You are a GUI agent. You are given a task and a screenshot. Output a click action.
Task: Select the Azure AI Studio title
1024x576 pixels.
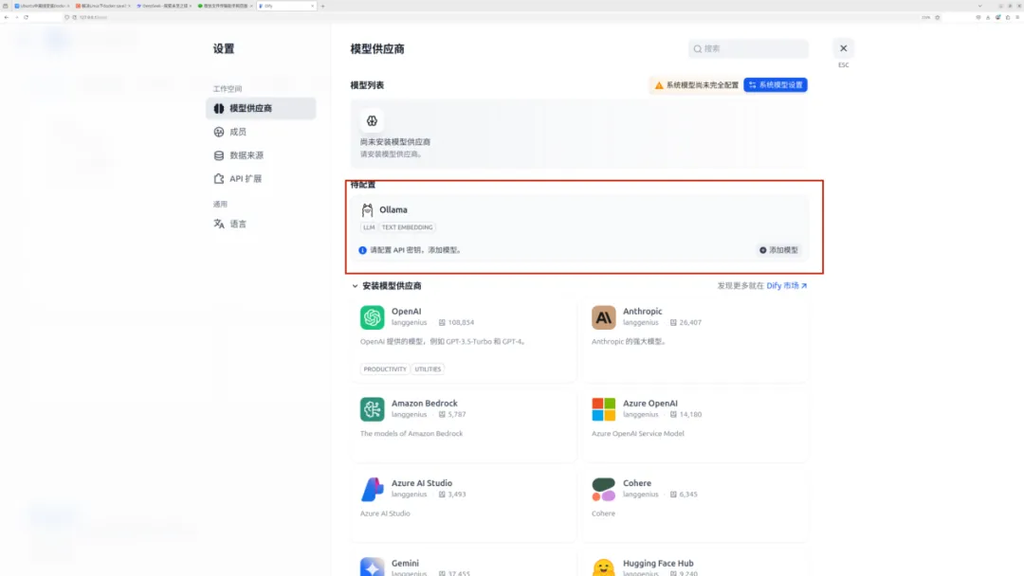pyautogui.click(x=421, y=483)
